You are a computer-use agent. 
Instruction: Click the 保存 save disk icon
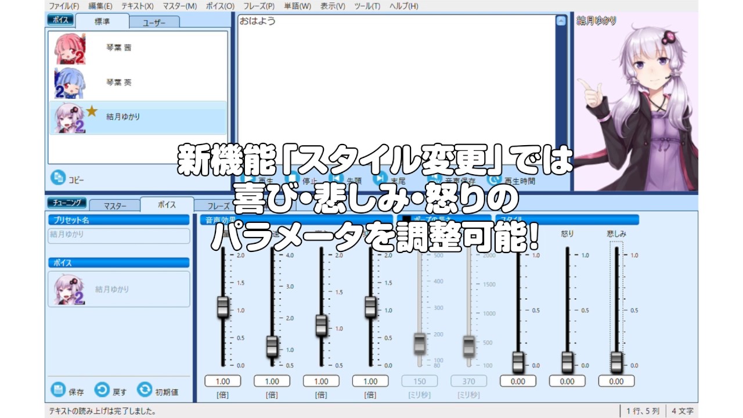coord(57,390)
